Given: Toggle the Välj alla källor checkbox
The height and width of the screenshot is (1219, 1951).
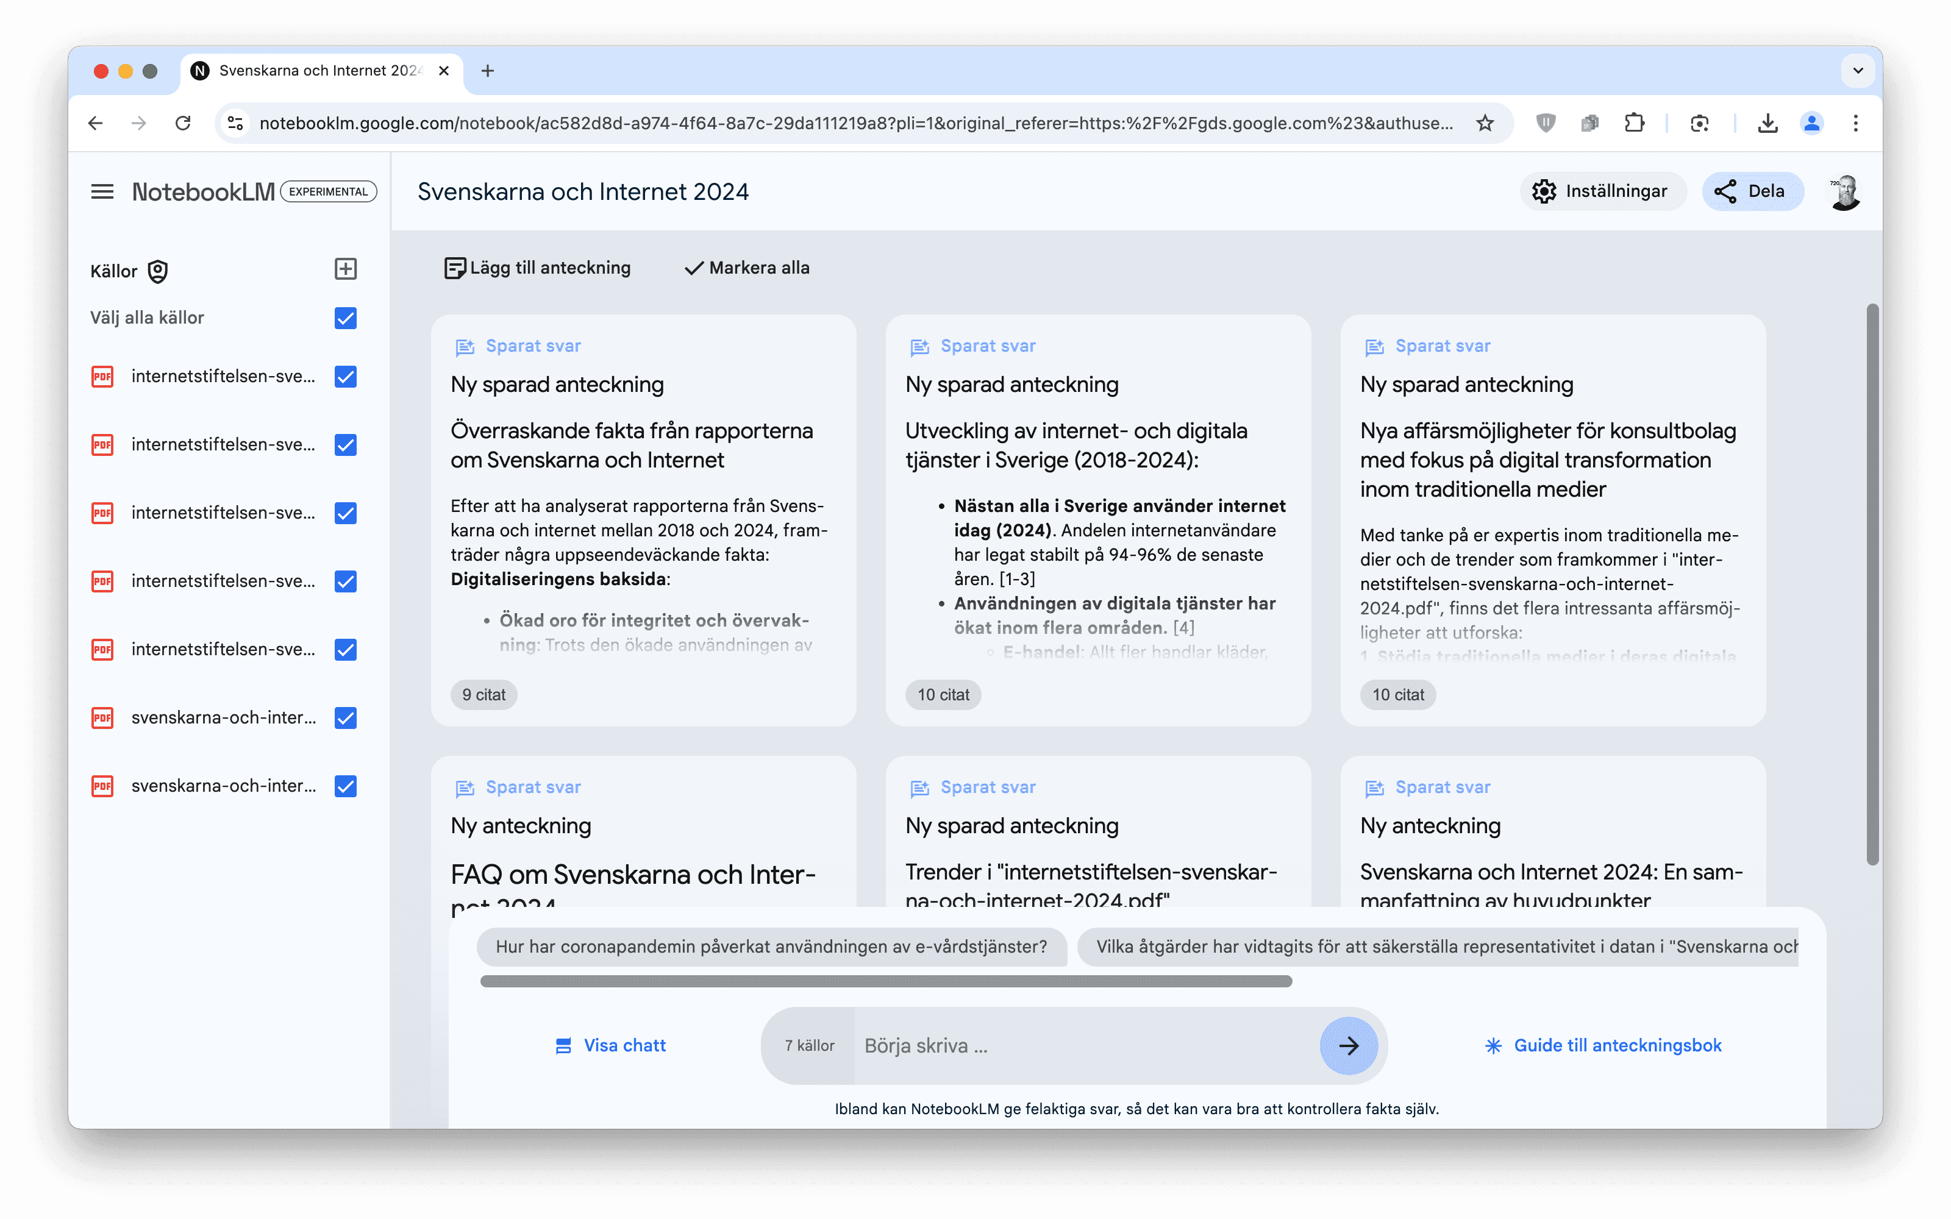Looking at the screenshot, I should coord(345,318).
